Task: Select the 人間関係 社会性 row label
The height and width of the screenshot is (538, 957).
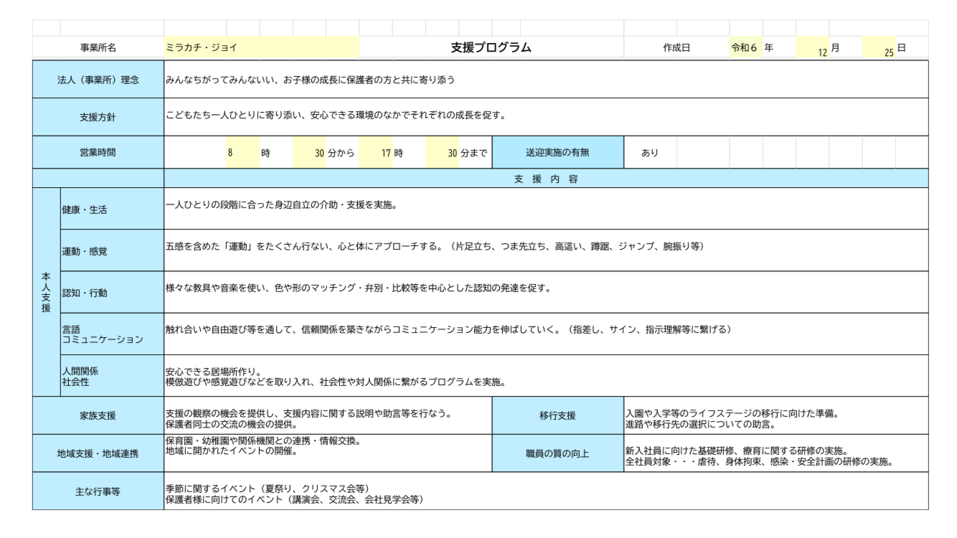Action: point(112,375)
